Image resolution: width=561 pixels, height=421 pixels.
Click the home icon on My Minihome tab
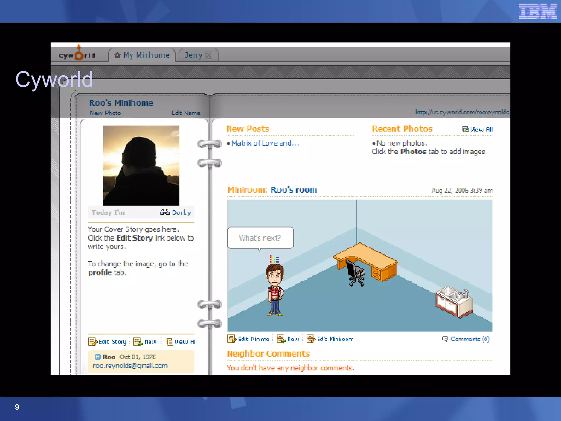(x=118, y=55)
